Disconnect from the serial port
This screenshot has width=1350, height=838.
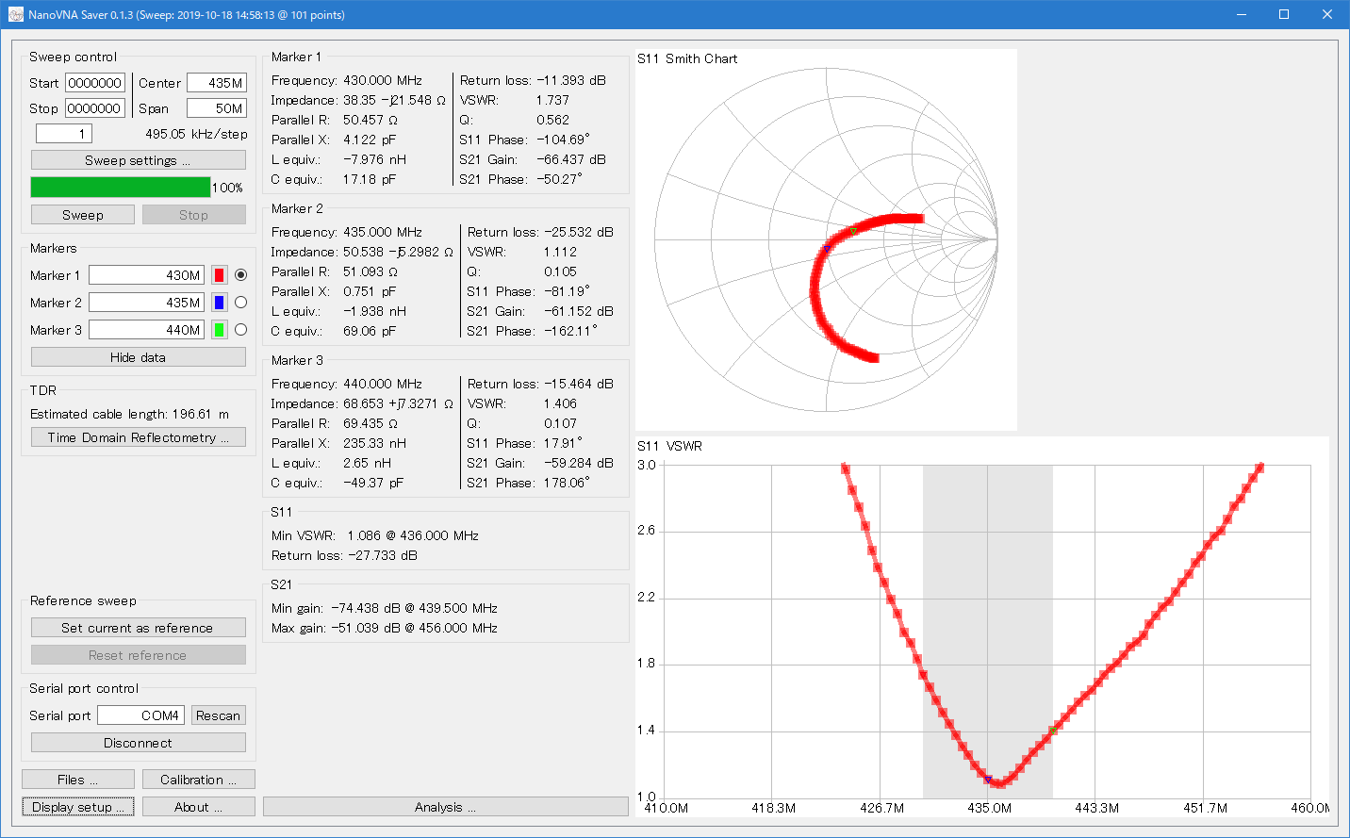[139, 743]
